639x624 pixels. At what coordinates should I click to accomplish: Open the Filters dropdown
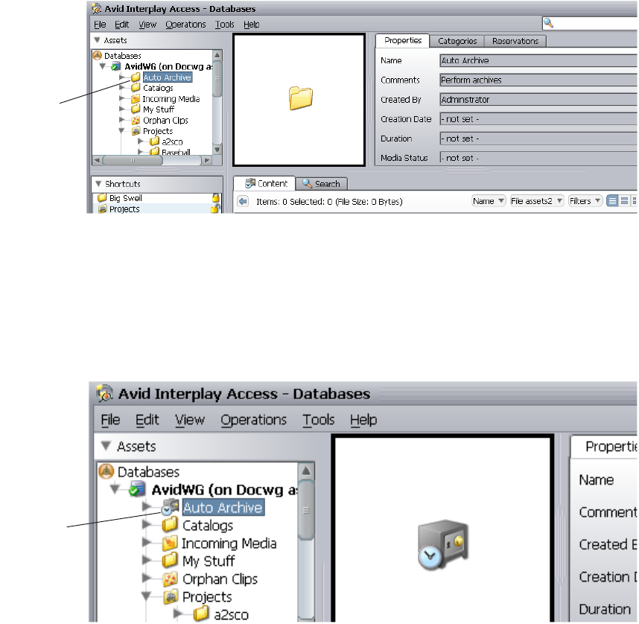tap(585, 201)
